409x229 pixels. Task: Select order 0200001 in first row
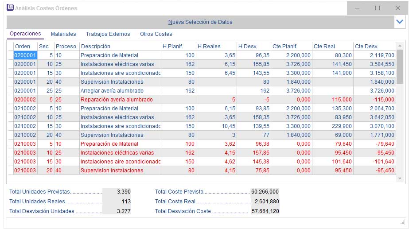tap(25, 55)
